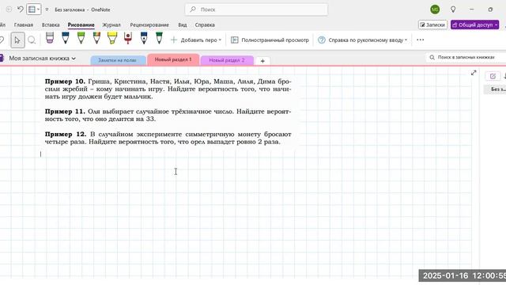Open the Вид ribbon tab

[x=183, y=25]
